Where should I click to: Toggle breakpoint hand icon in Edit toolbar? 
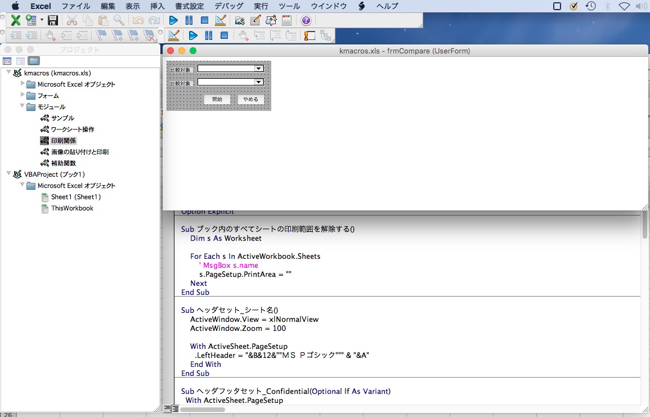point(50,35)
